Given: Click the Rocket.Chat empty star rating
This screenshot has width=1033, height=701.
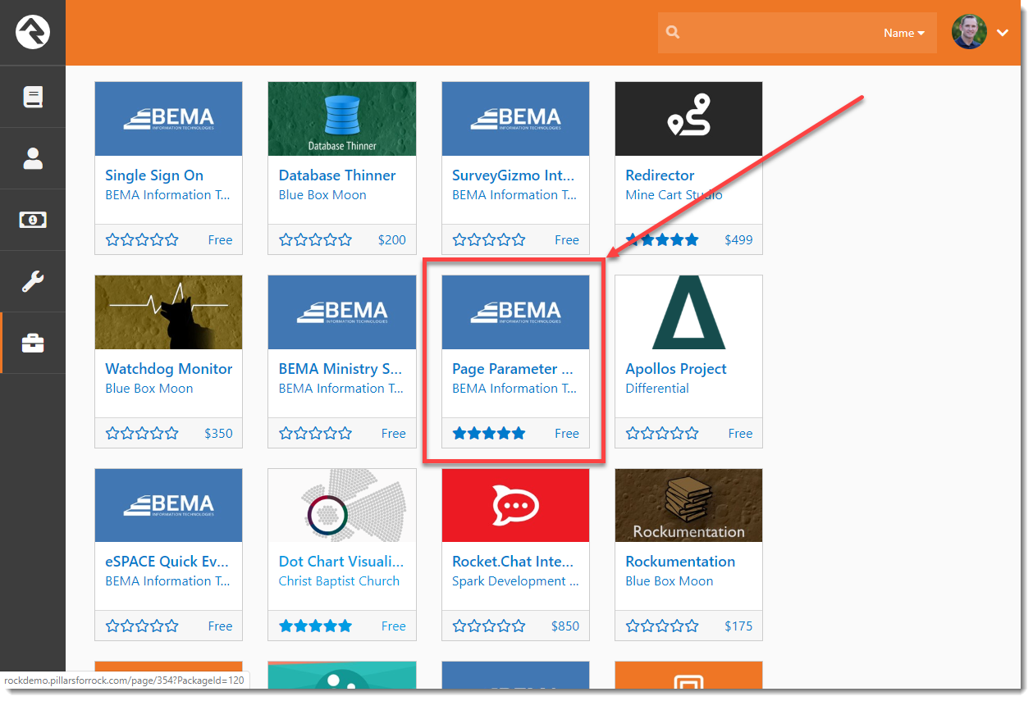Looking at the screenshot, I should (489, 626).
